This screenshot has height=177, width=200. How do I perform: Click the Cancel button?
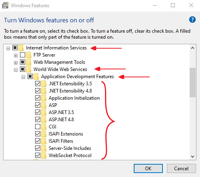tap(181, 169)
